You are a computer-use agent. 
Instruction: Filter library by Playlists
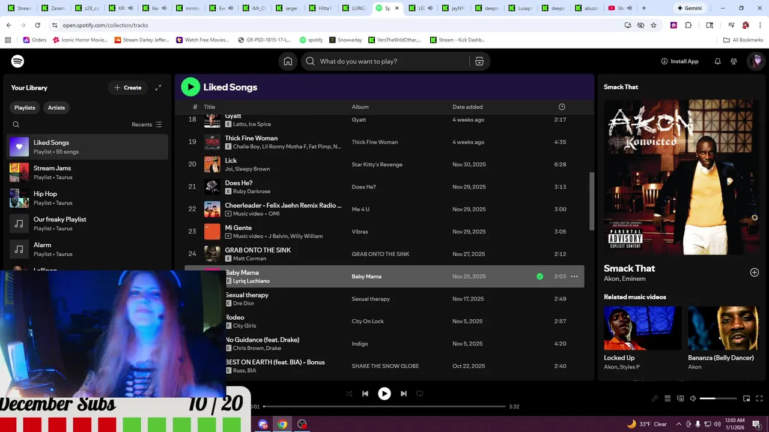coord(25,107)
